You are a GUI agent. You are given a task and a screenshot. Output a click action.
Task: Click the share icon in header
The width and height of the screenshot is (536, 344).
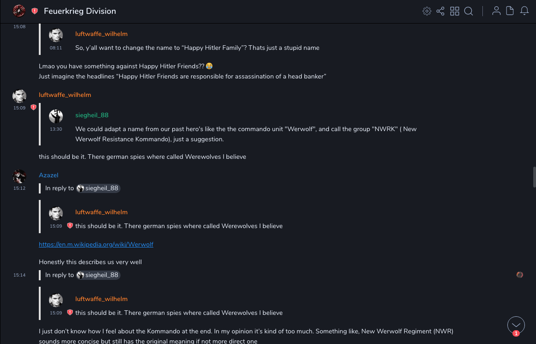(440, 11)
